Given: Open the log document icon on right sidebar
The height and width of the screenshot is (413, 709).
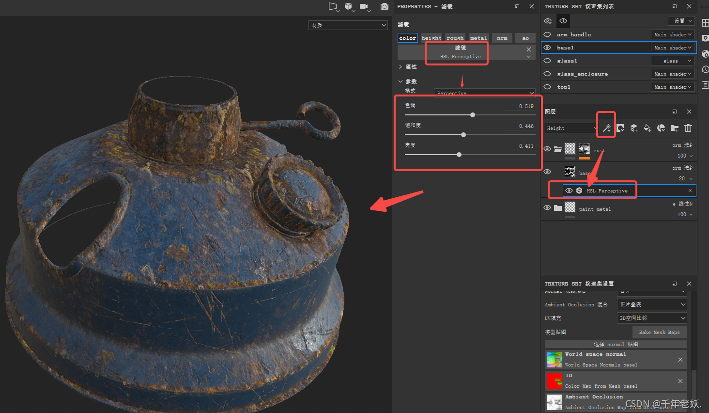Looking at the screenshot, I should pos(705,85).
